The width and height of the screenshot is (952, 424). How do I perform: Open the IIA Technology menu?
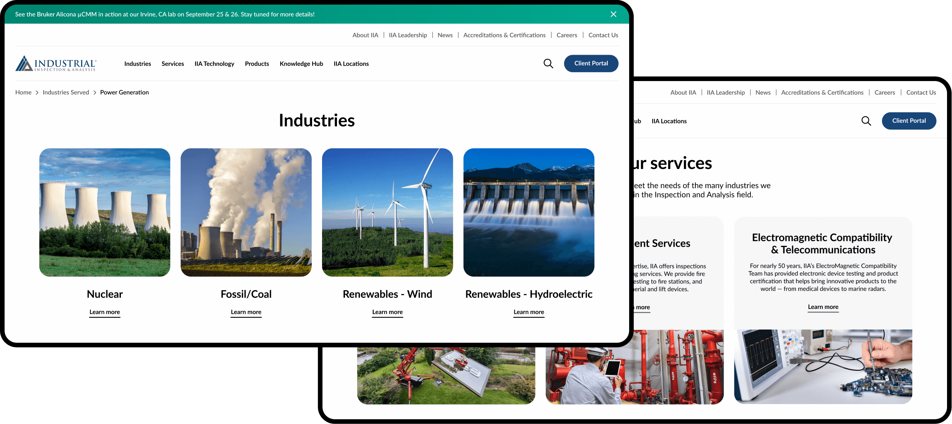tap(215, 64)
